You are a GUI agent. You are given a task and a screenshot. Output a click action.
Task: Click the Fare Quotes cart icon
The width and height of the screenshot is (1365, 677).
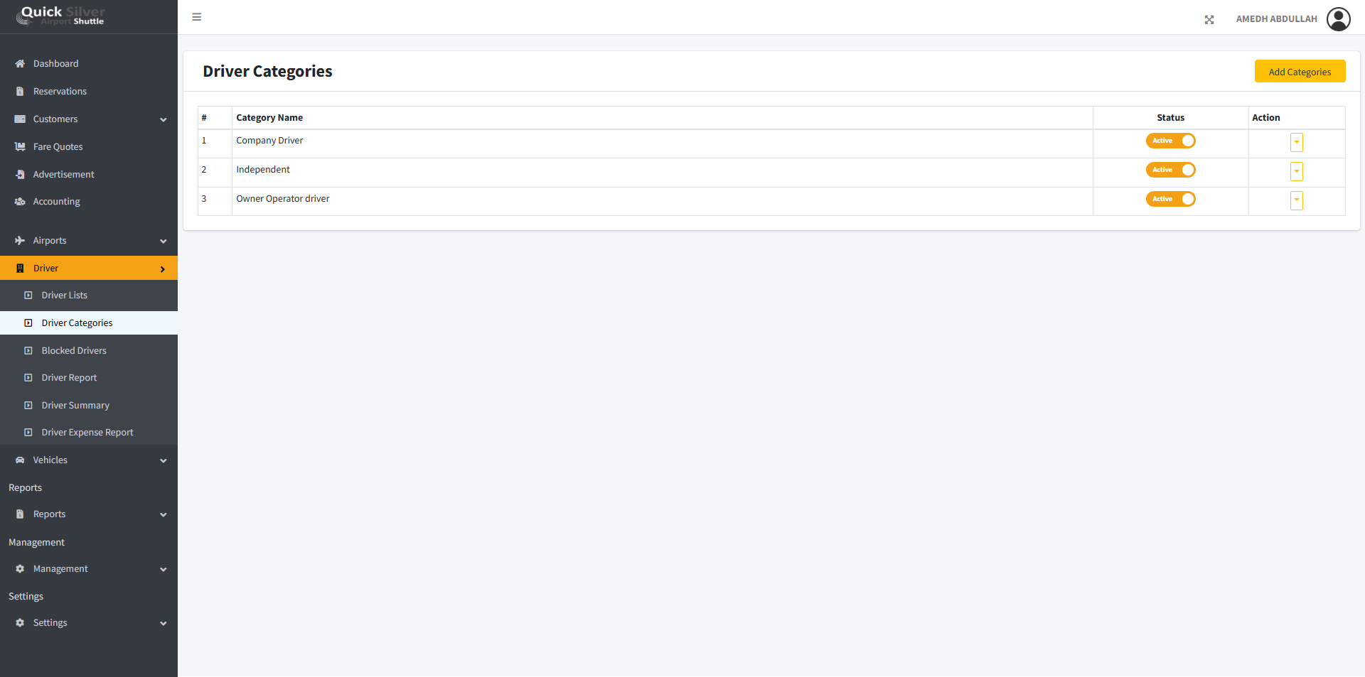tap(20, 147)
